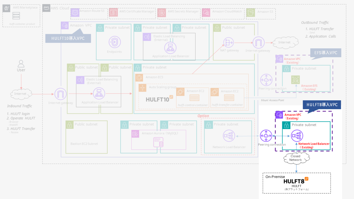Click the Amazon EFS (Existing) icon
The height and width of the screenshot is (199, 354).
point(295,80)
